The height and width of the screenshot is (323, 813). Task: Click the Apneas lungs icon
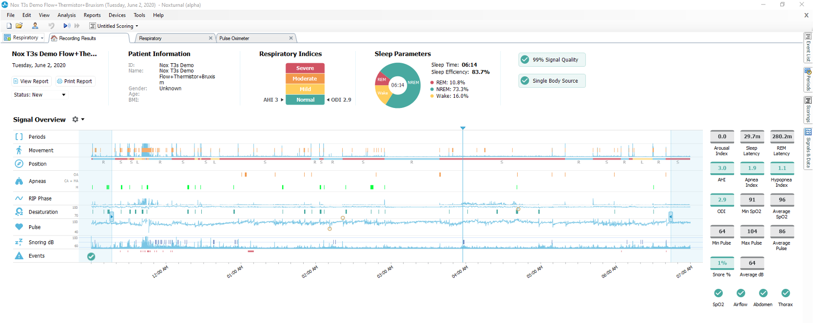pos(19,181)
